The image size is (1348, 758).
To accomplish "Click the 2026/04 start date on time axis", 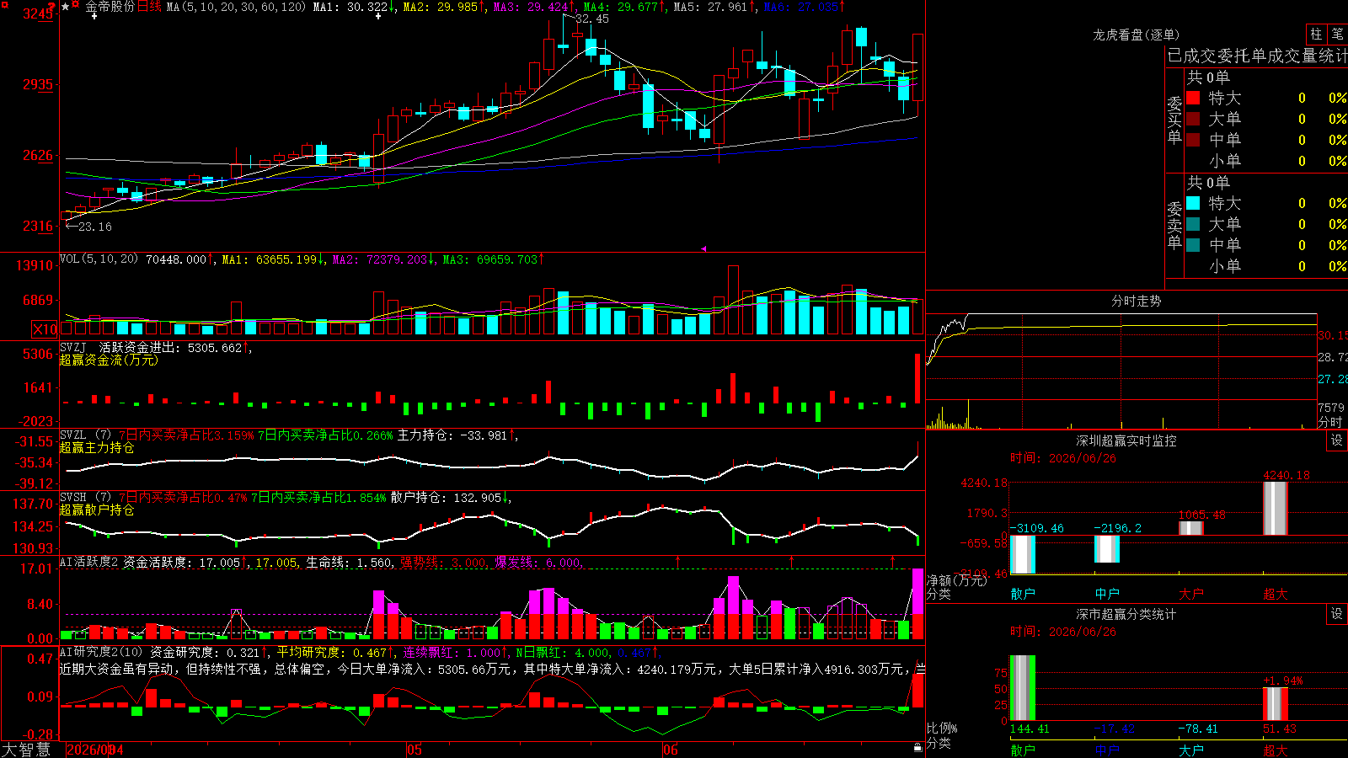I will click(x=94, y=750).
